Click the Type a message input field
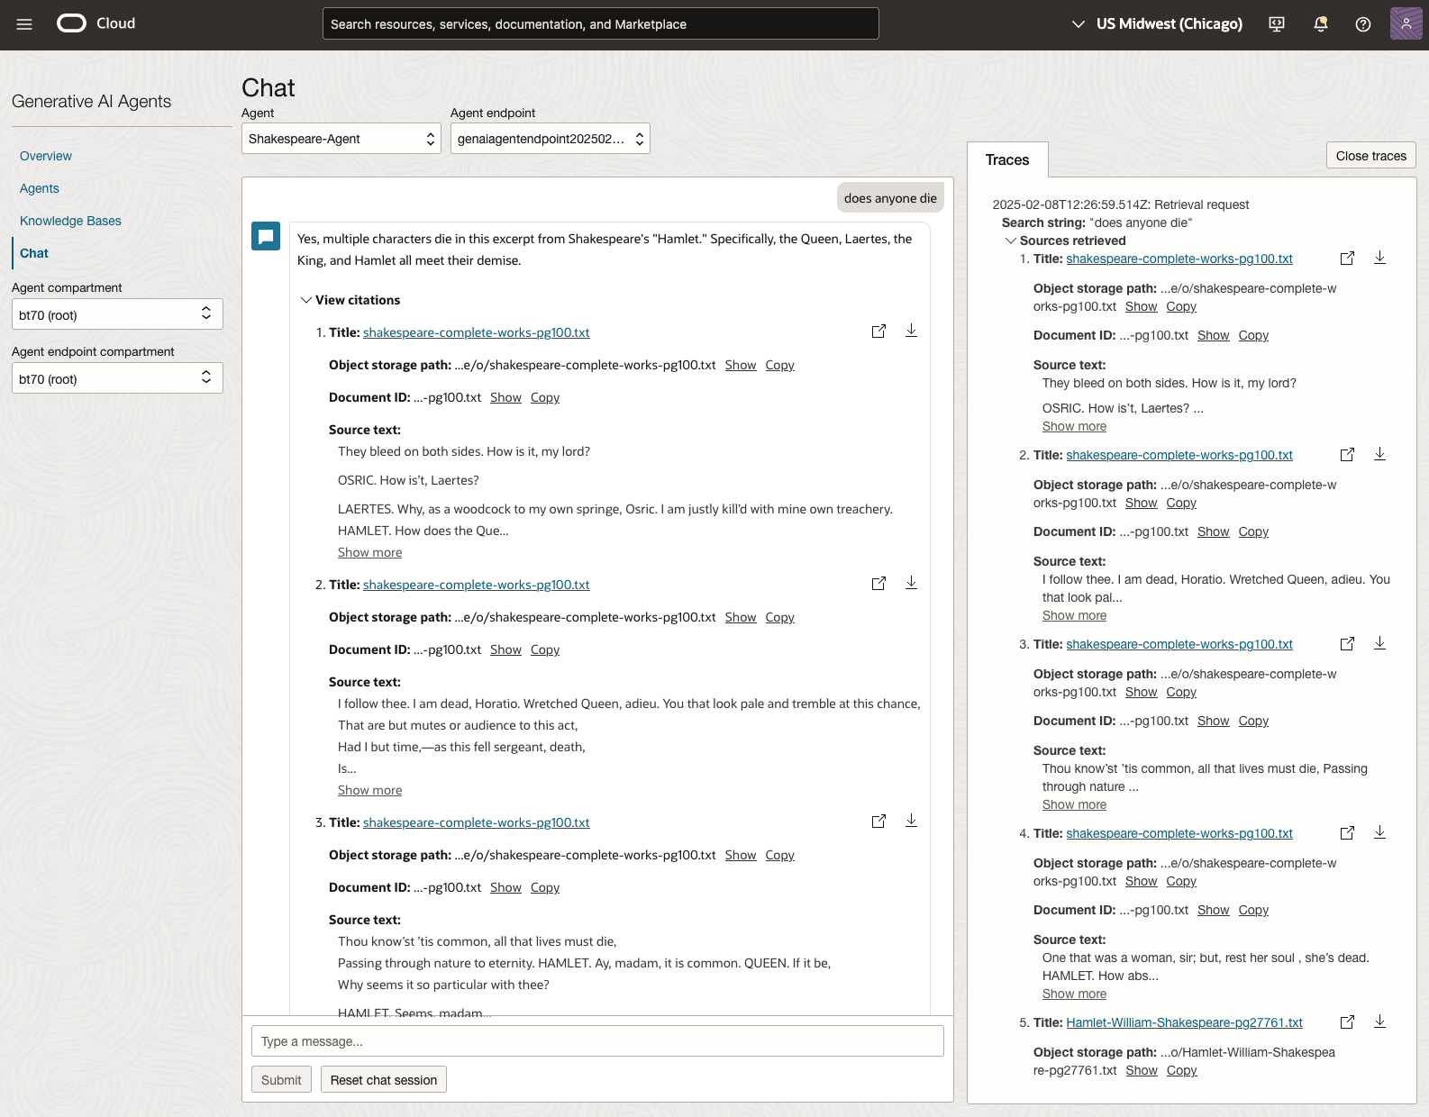 (597, 1041)
